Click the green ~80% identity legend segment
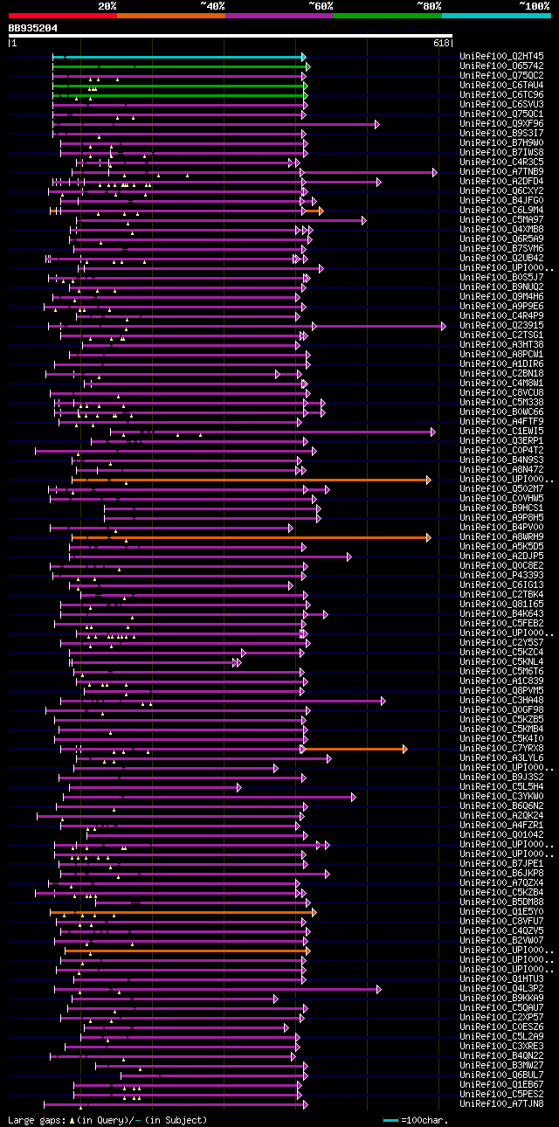Screen dimensions: 559x1127 point(387,15)
